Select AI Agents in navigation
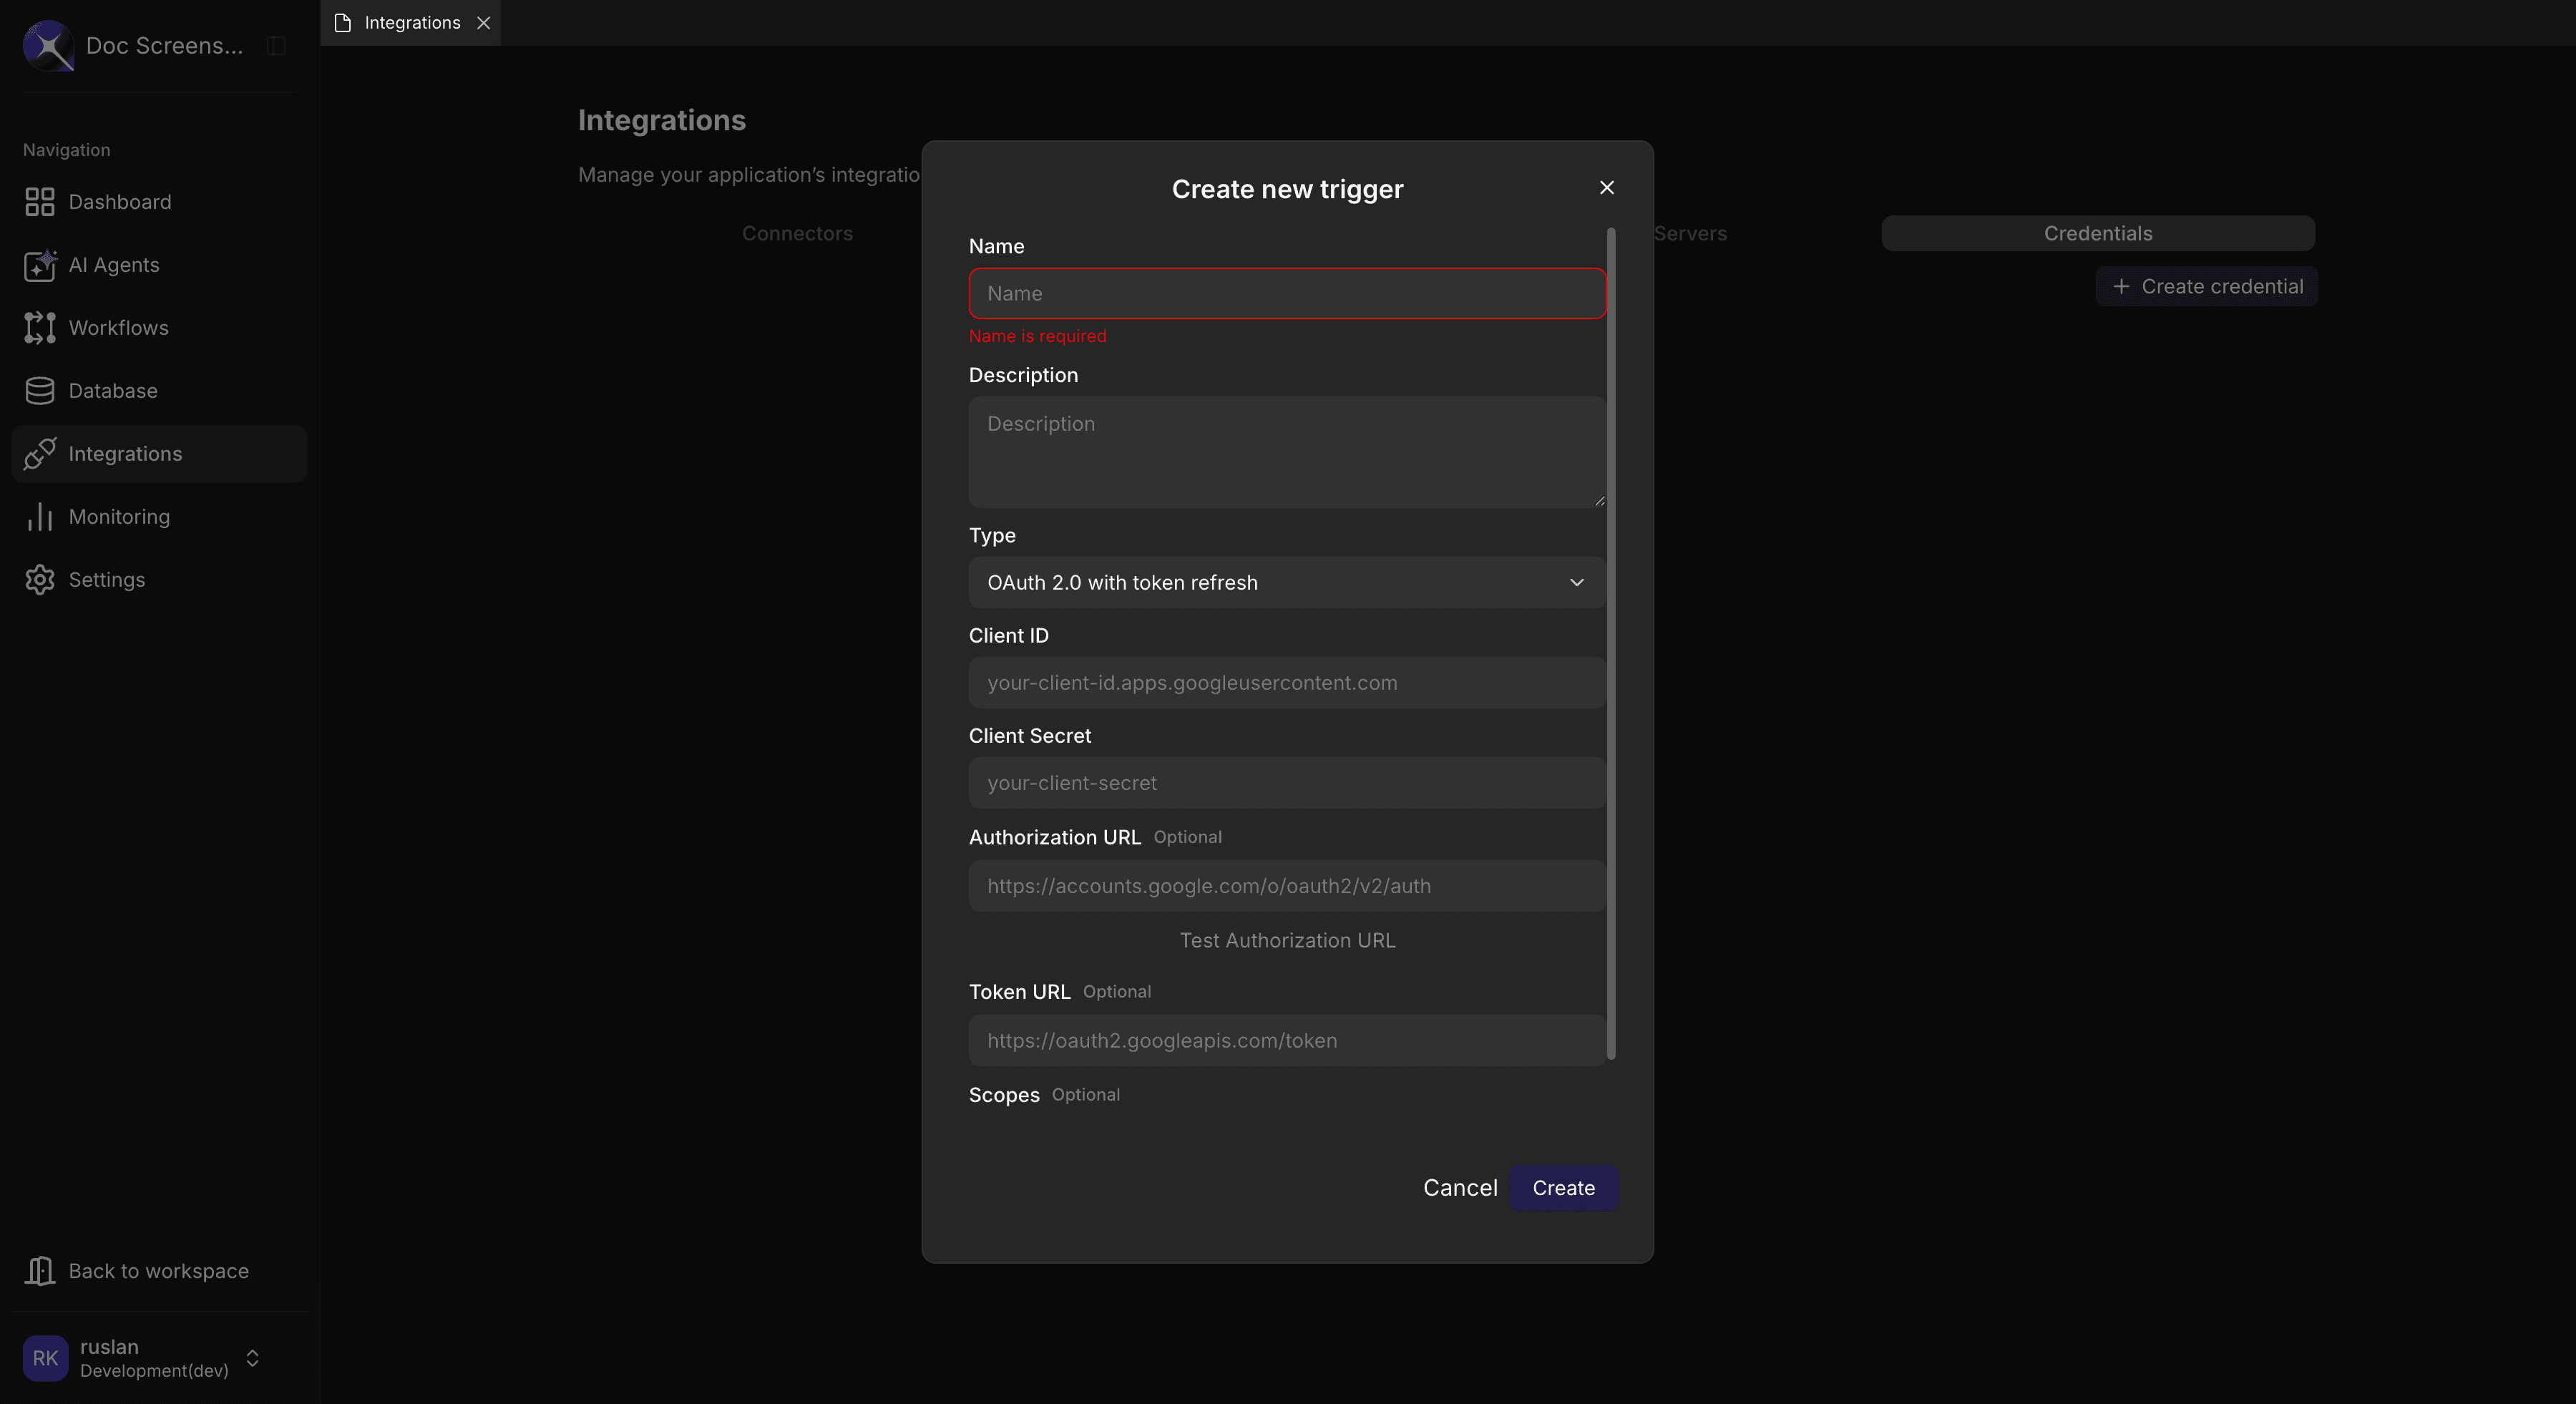Image resolution: width=2576 pixels, height=1404 pixels. point(113,265)
